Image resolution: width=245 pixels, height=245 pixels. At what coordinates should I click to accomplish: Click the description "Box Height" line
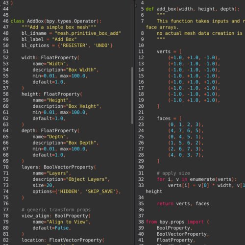67,106
